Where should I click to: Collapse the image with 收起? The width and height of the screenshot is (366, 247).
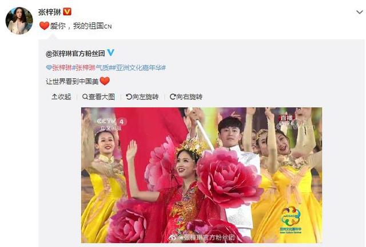[61, 97]
